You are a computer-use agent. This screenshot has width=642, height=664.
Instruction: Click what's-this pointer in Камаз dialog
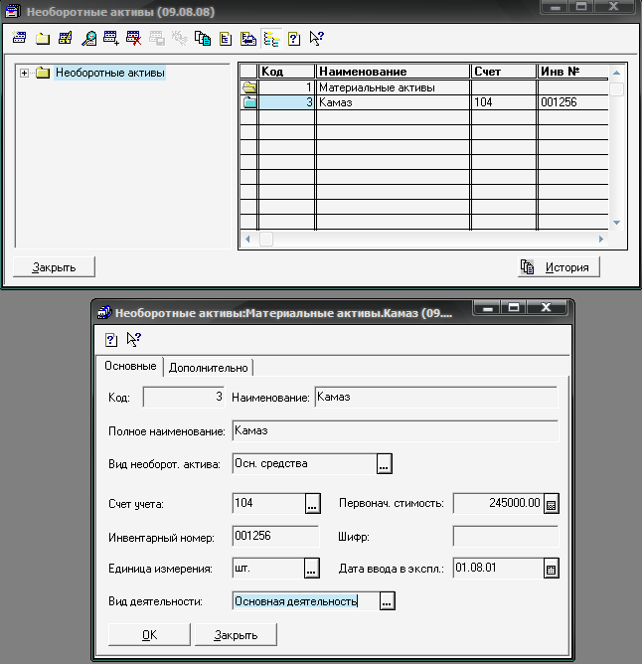134,340
